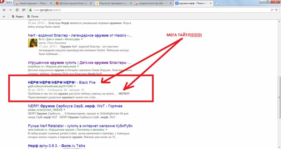
Task: Expand dropdown arrow next to gobf.ru URL
Action: point(75,86)
